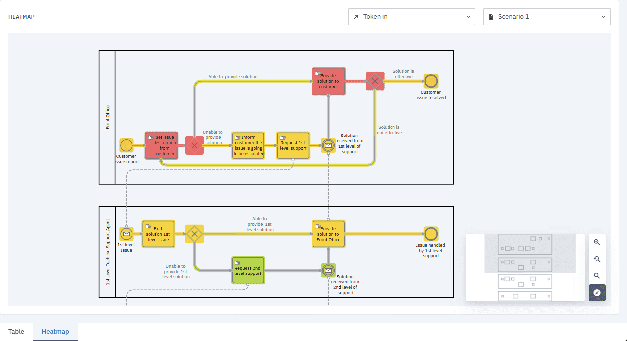Click the document icon in Scenario dropdown

[x=491, y=17]
